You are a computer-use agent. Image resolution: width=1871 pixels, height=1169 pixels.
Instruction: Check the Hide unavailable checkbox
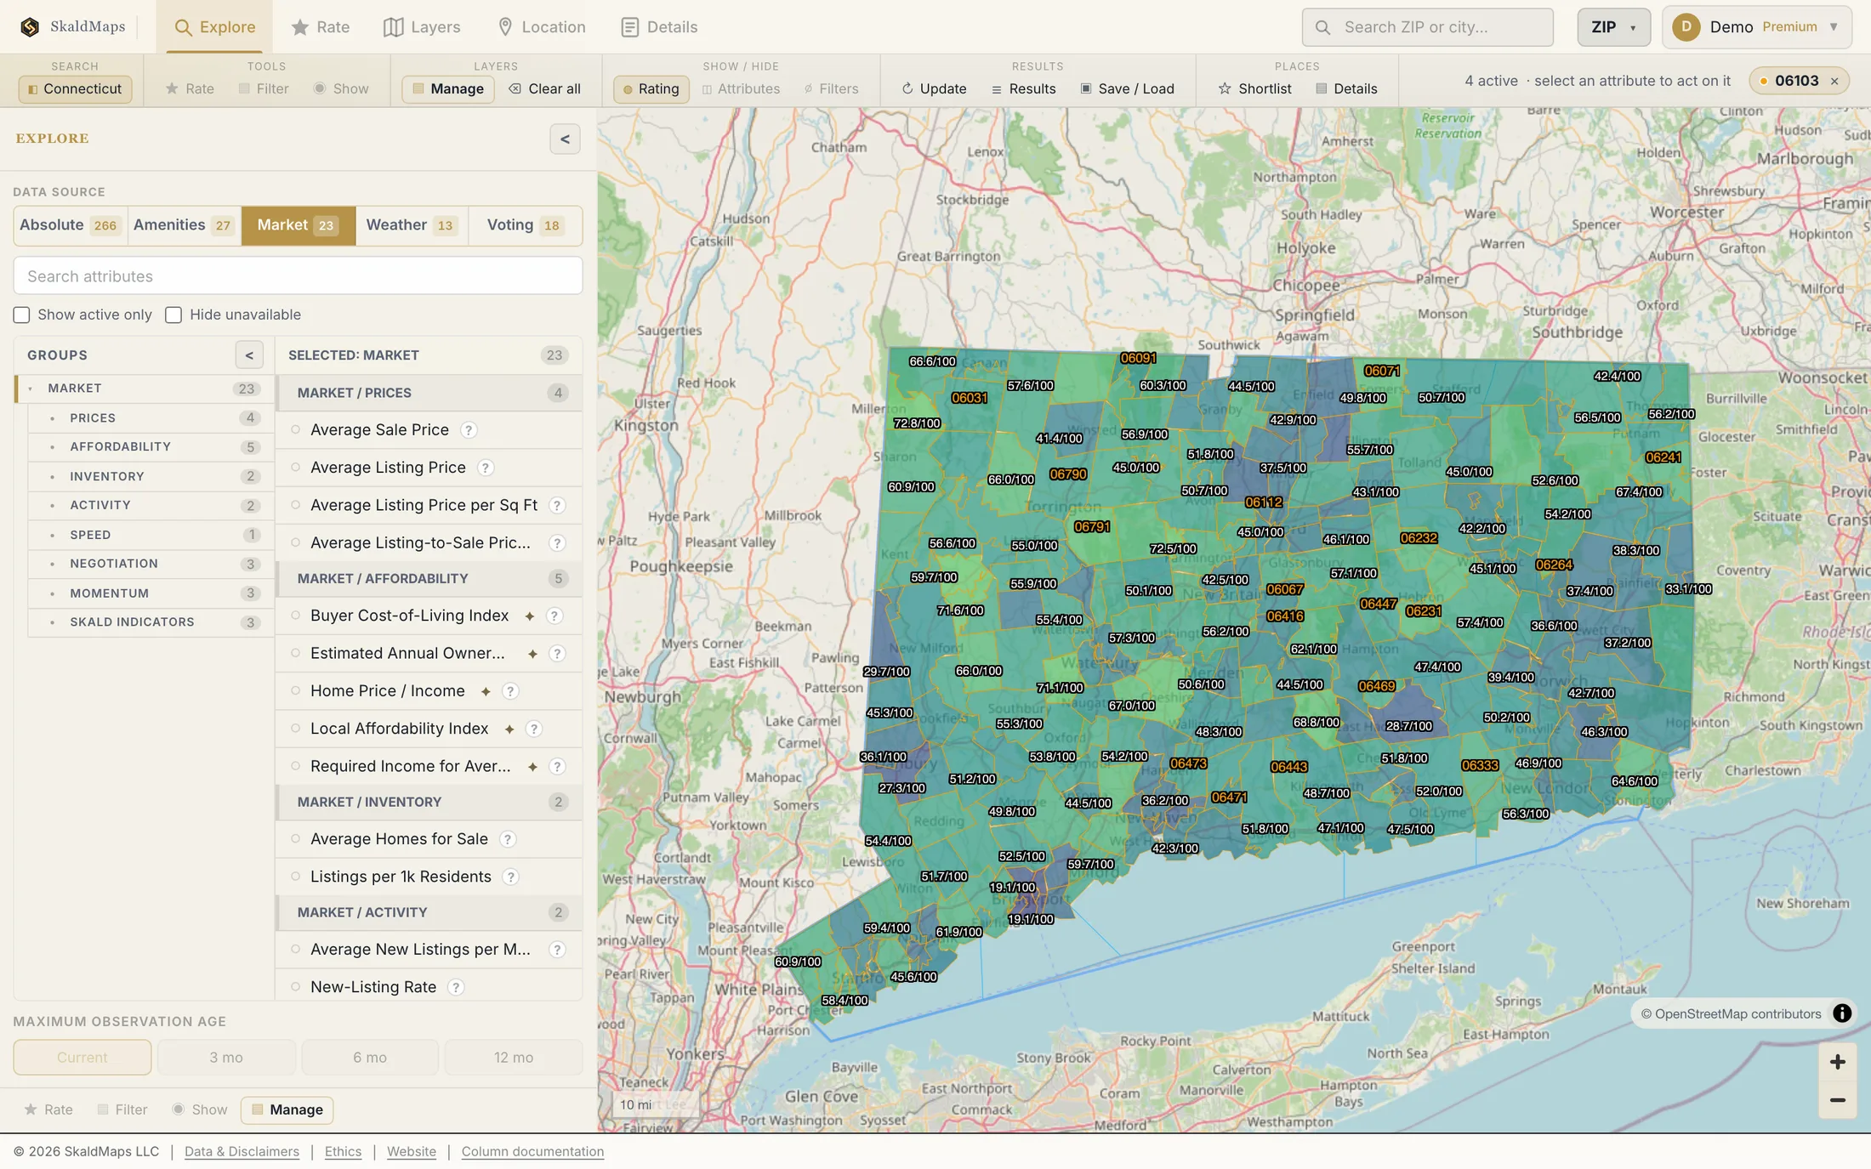[173, 315]
